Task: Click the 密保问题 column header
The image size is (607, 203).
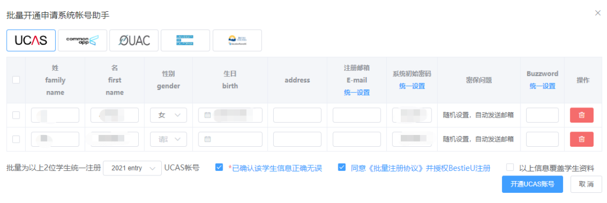Action: [x=478, y=80]
